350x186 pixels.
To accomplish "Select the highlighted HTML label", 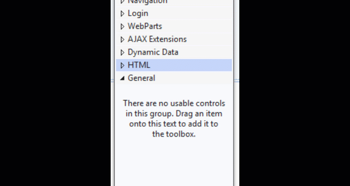I will point(139,65).
